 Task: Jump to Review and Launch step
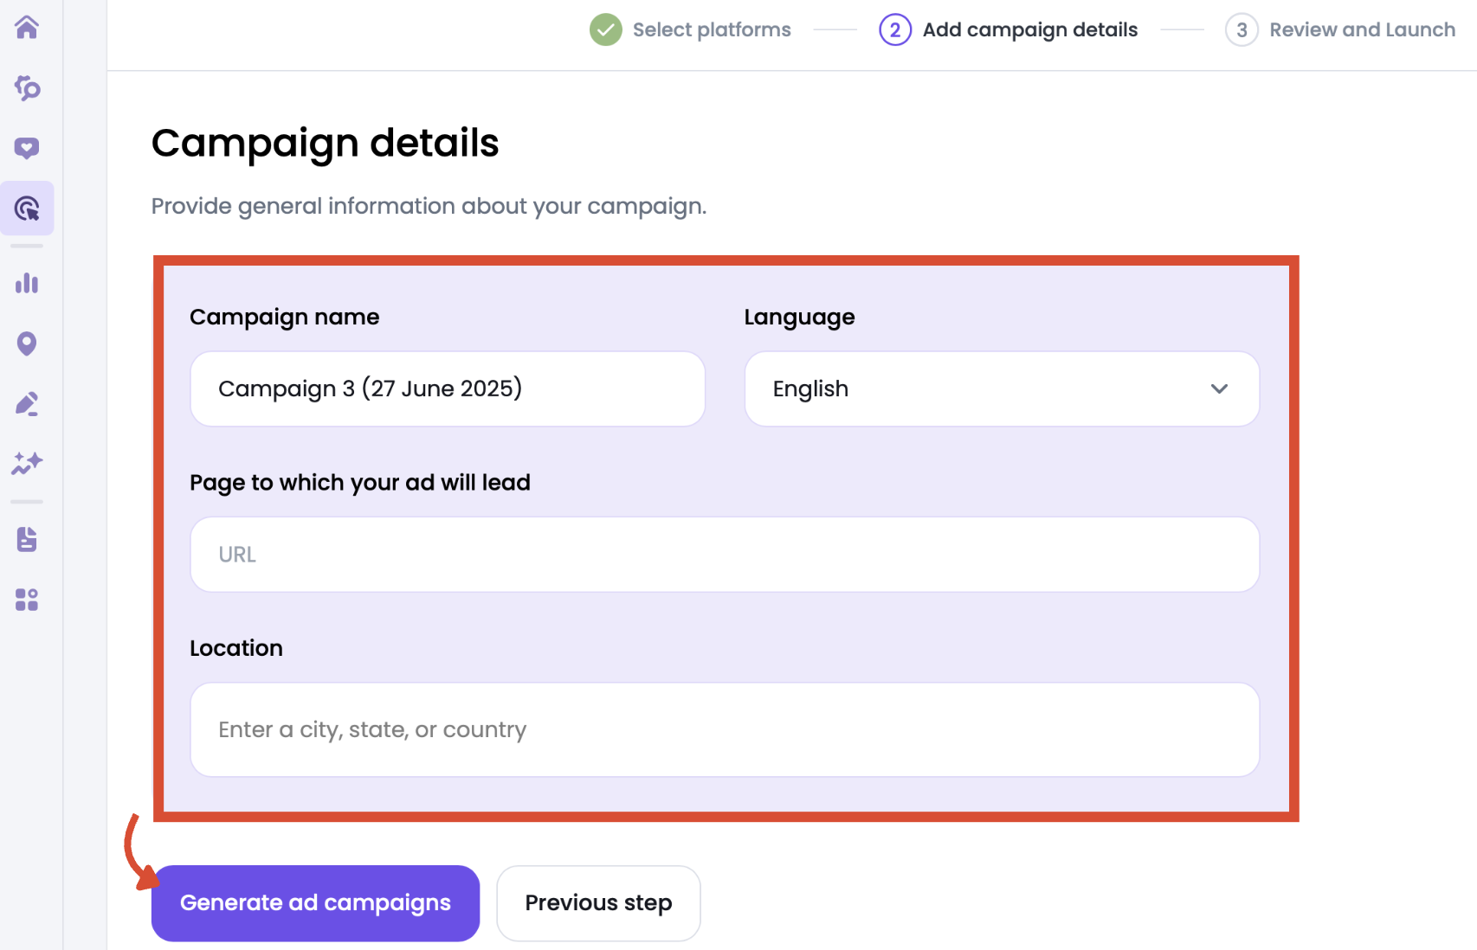click(1362, 29)
